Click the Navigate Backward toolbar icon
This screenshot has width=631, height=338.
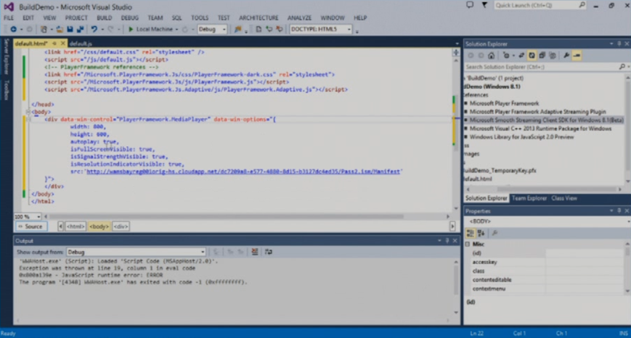tap(14, 30)
